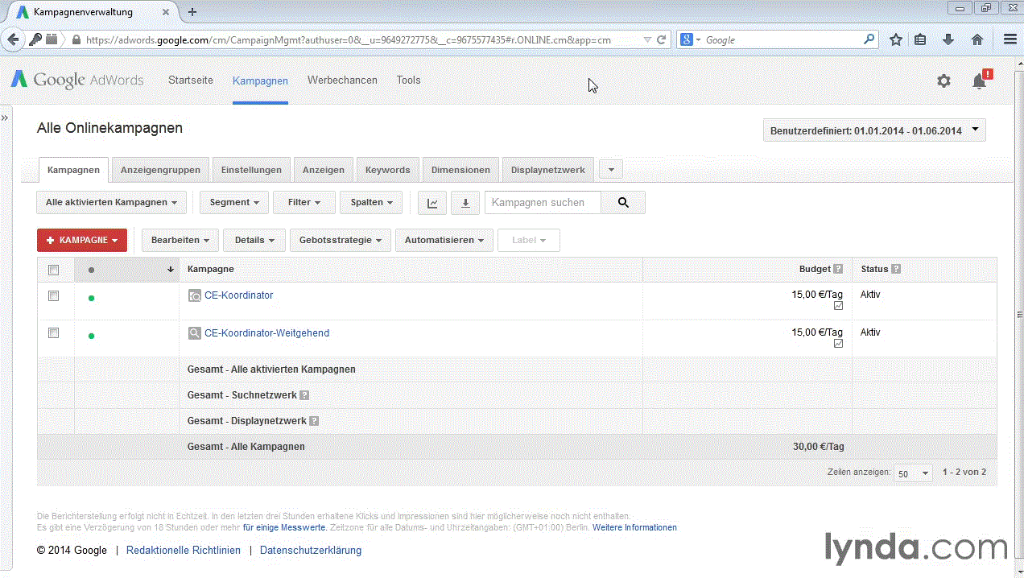Viewport: 1024px width, 578px height.
Task: Go to the browser home page icon
Action: click(x=977, y=39)
